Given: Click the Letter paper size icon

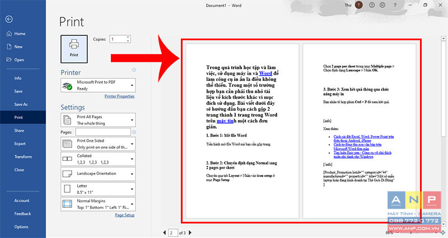Looking at the screenshot, I should point(67,189).
